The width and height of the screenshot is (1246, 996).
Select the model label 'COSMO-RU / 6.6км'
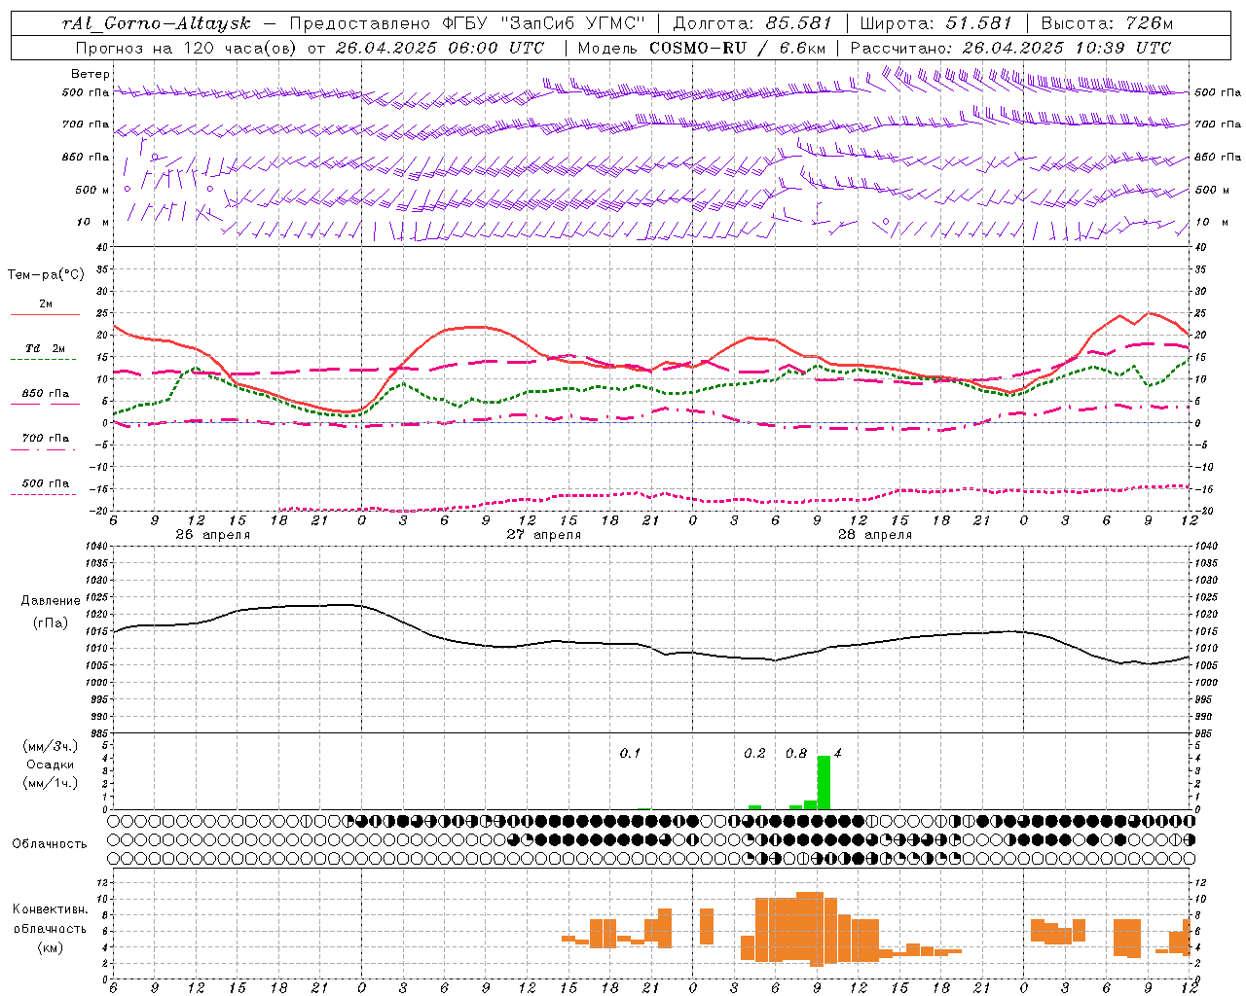point(737,48)
